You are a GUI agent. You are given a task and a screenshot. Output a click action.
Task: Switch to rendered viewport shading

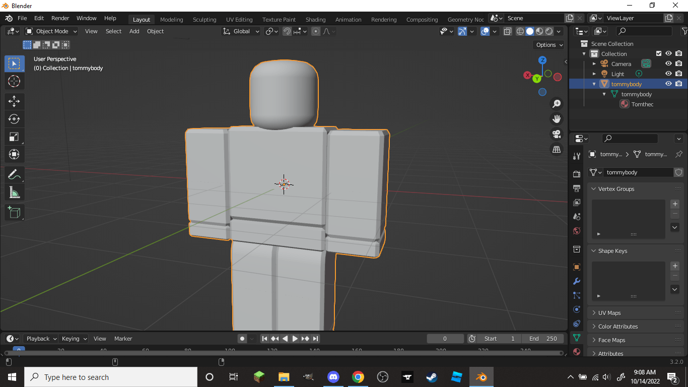[549, 31]
